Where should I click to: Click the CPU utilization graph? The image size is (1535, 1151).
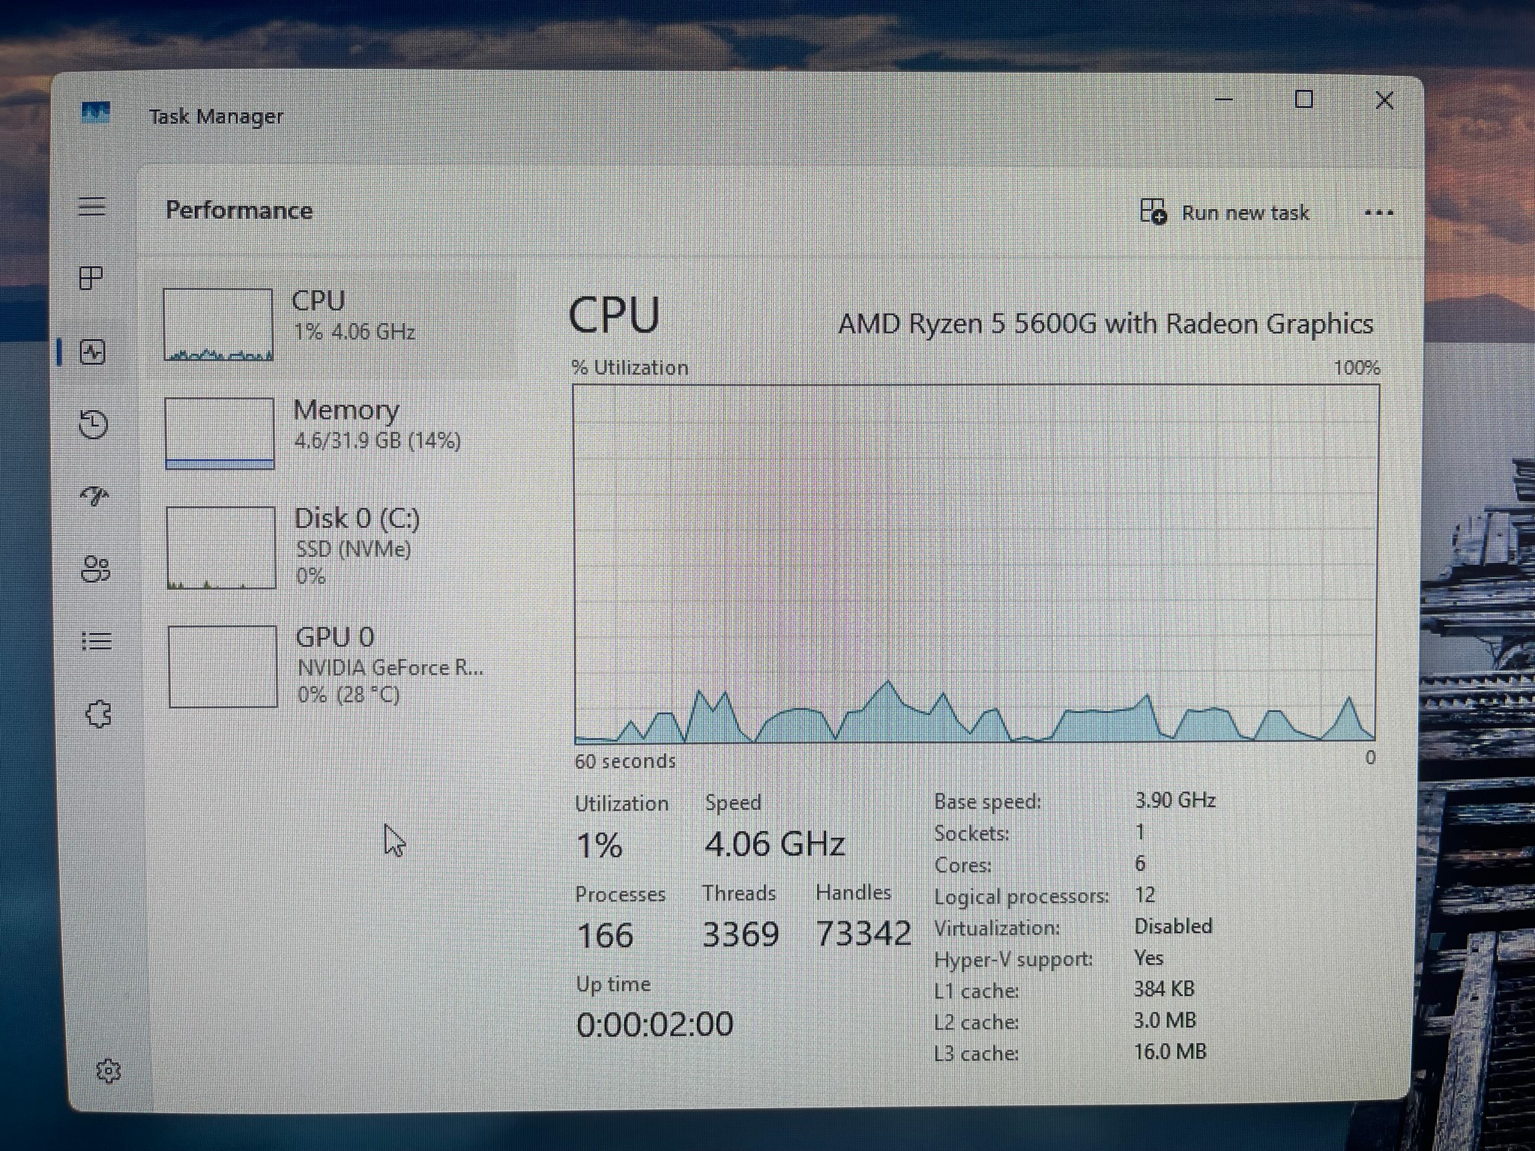tap(976, 564)
